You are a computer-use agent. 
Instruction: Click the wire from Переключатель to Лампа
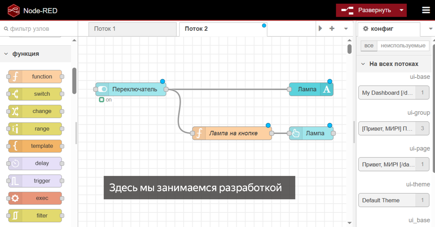[228, 89]
